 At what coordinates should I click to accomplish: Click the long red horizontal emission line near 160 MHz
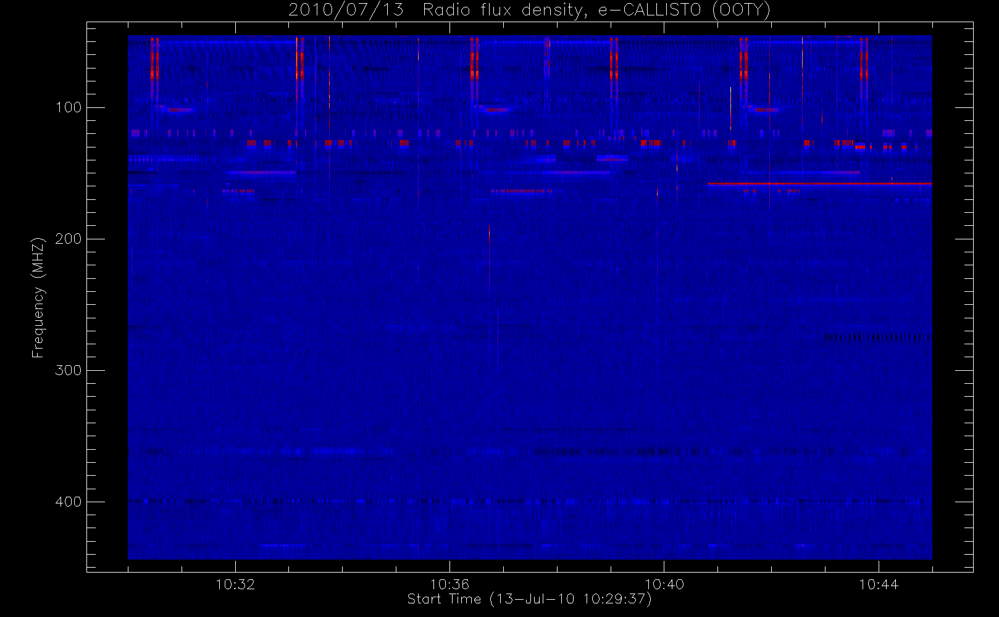tap(819, 184)
